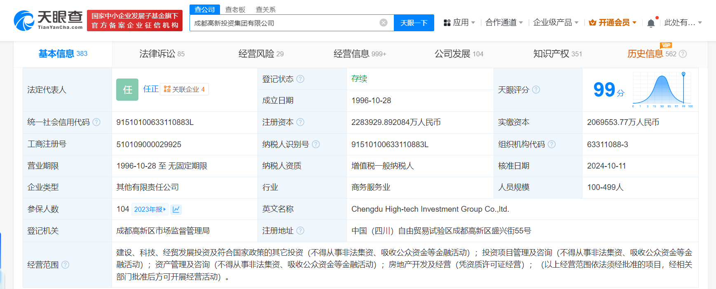Screen dimensions: 716x289
Task: Click establishment date 1996-10-28
Action: click(x=371, y=100)
